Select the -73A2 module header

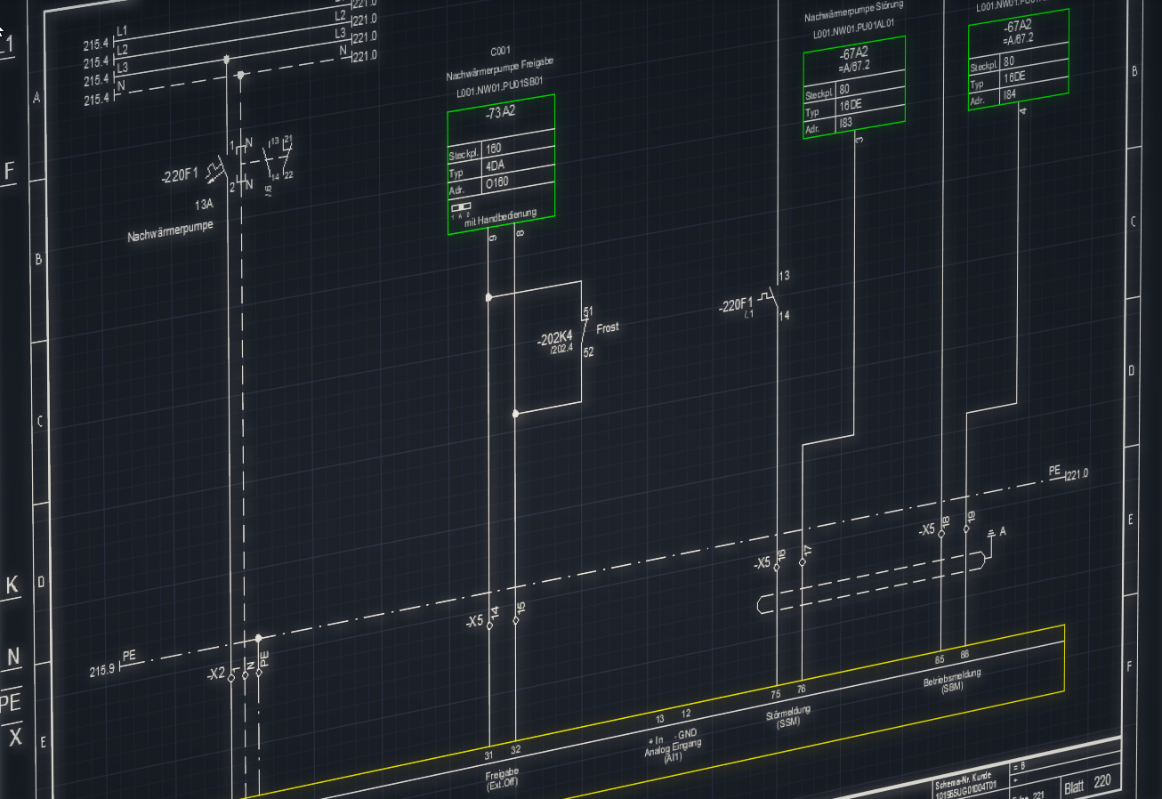pyautogui.click(x=500, y=114)
